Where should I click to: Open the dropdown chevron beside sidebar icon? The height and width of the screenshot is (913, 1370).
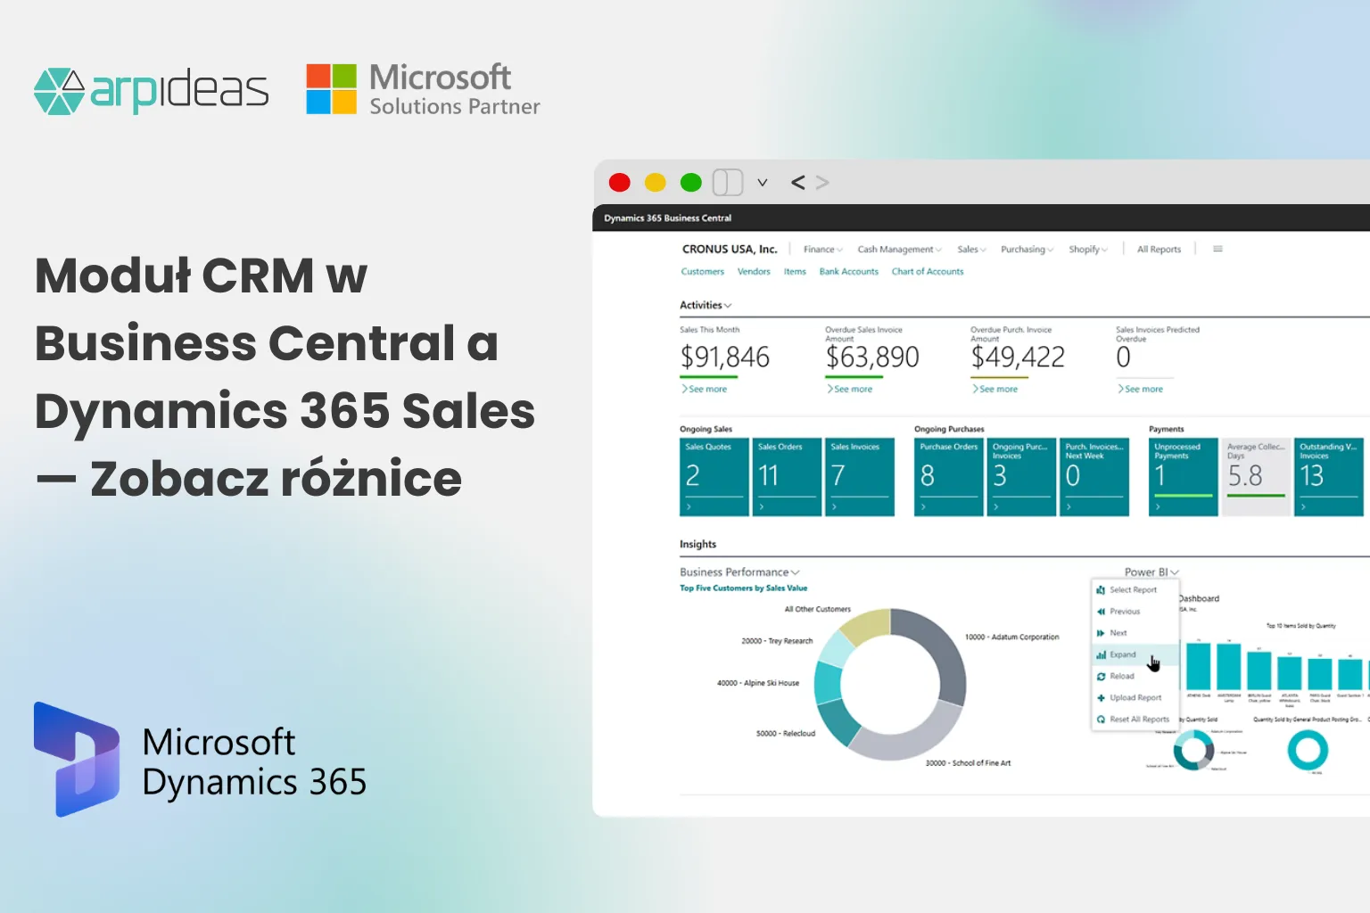[x=763, y=183]
